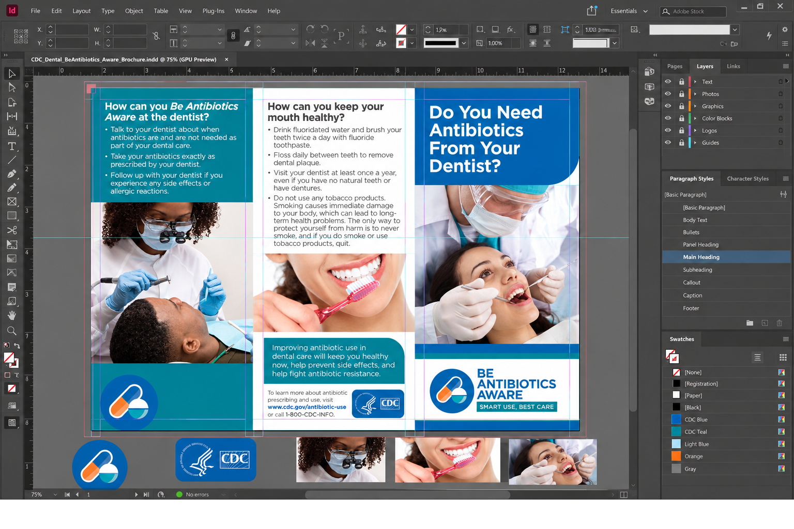Select the CDC Teal swatch
This screenshot has width=794, height=529.
click(726, 432)
